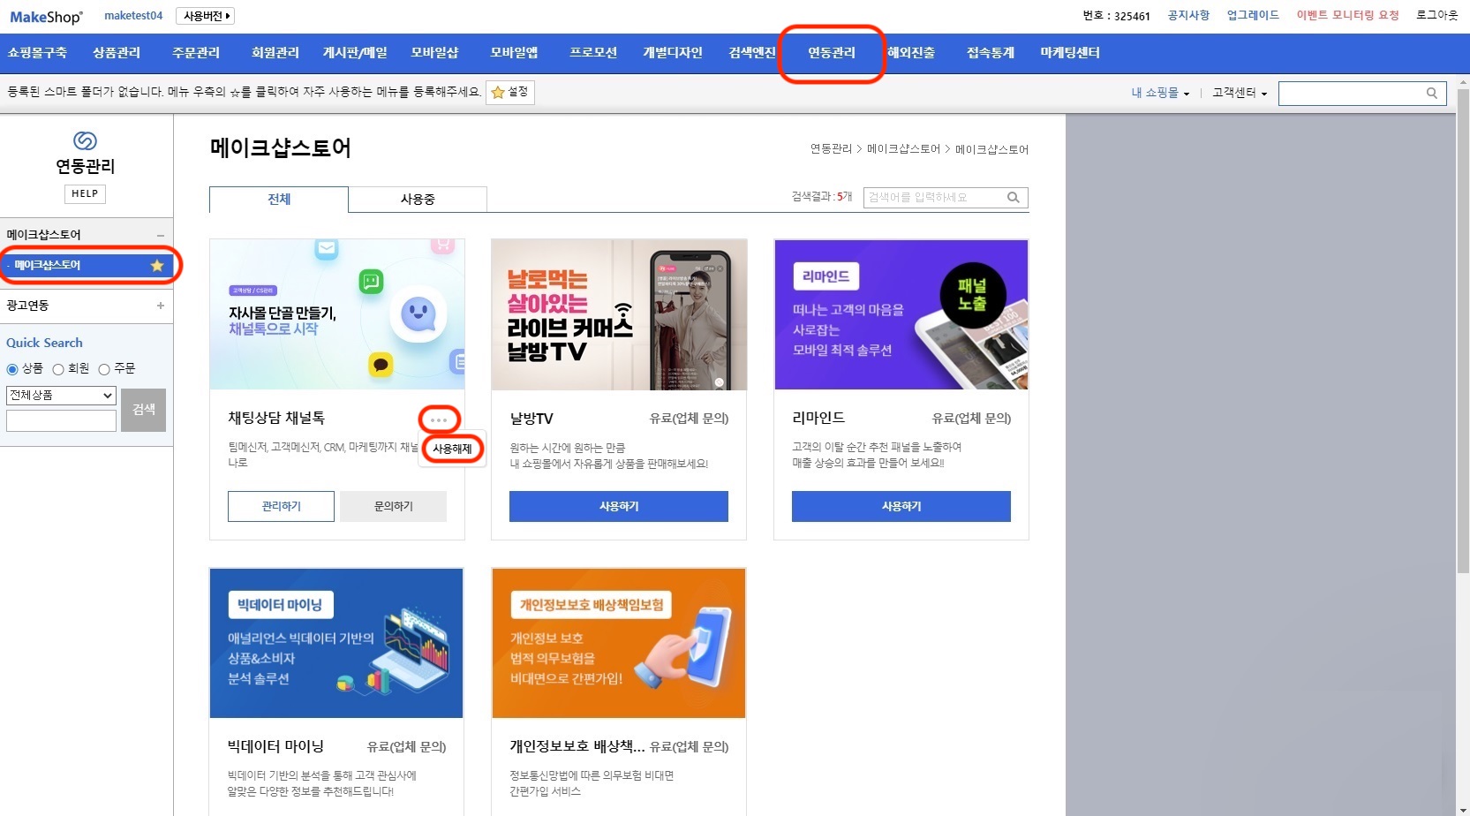This screenshot has width=1470, height=816.
Task: Select the 주문 radio button
Action: click(x=104, y=369)
